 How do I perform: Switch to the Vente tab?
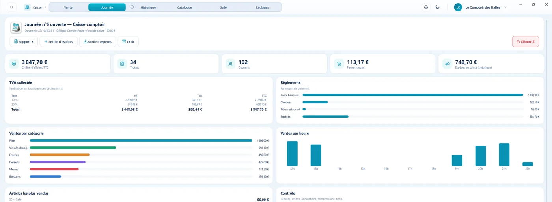(68, 7)
